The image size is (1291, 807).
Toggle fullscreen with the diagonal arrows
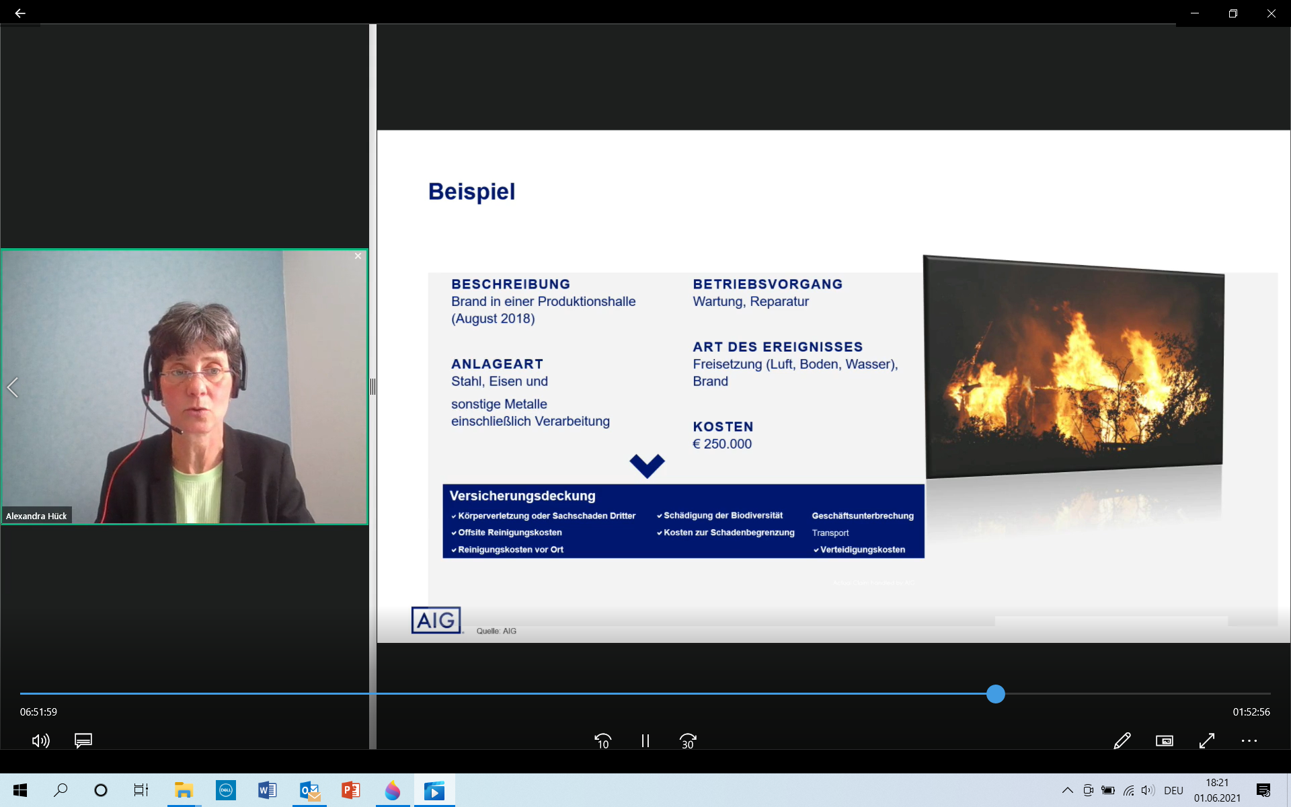[x=1206, y=740]
